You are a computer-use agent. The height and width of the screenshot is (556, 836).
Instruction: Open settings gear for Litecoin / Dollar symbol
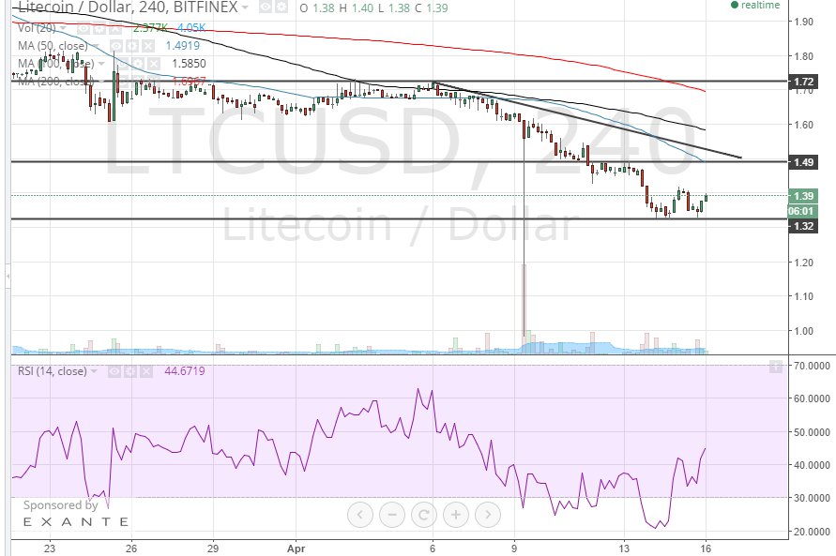281,8
